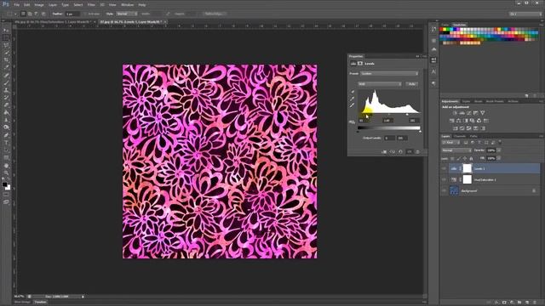Toggle Levels adjustment visibility in Properties
Viewport: 545px width, 306px height.
(409, 152)
